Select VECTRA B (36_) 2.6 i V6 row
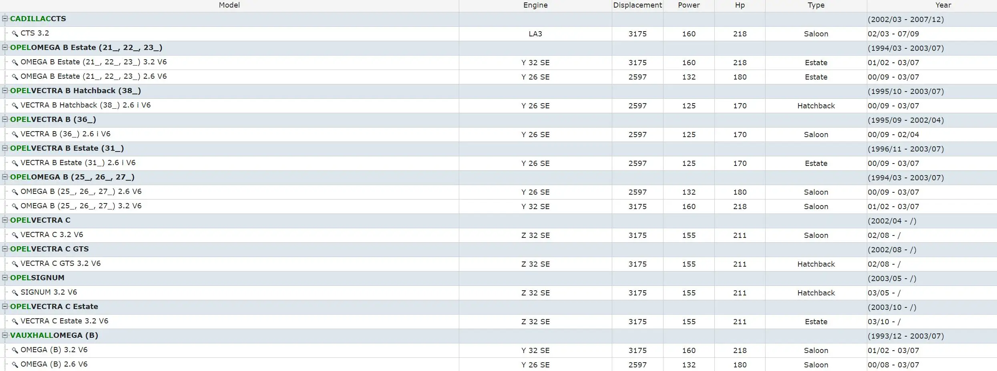 tap(498, 134)
